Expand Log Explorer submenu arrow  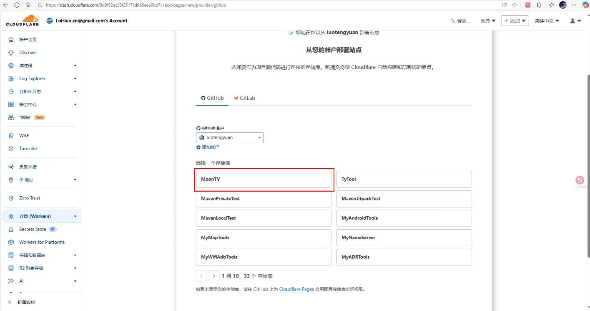[x=75, y=78]
